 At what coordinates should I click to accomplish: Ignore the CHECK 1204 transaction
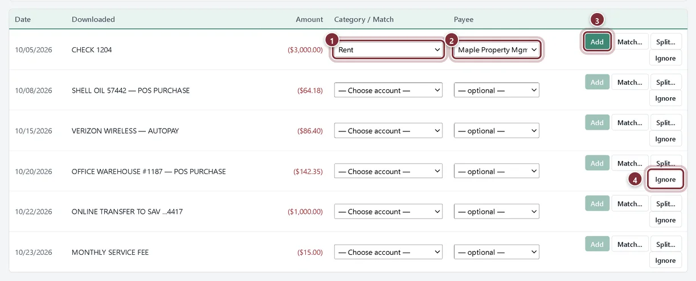[665, 58]
